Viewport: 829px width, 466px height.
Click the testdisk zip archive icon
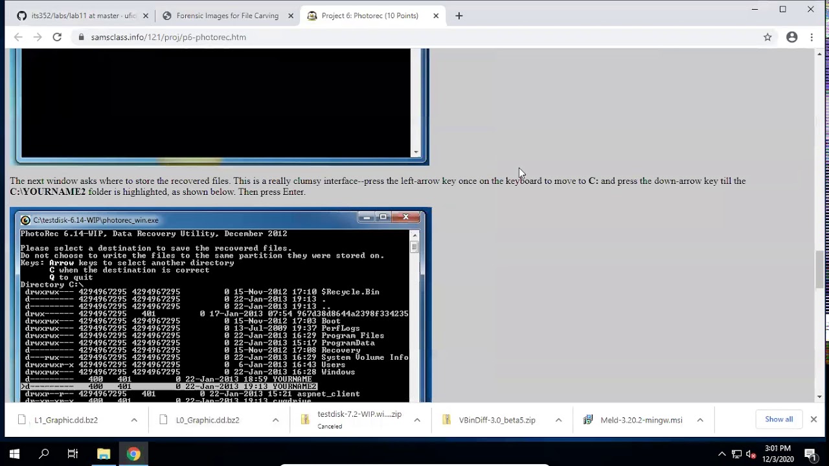(x=305, y=420)
